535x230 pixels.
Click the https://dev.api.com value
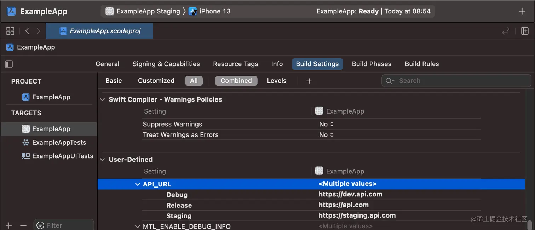click(x=350, y=194)
